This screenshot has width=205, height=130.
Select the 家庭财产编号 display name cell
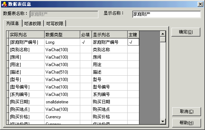coord(109,42)
